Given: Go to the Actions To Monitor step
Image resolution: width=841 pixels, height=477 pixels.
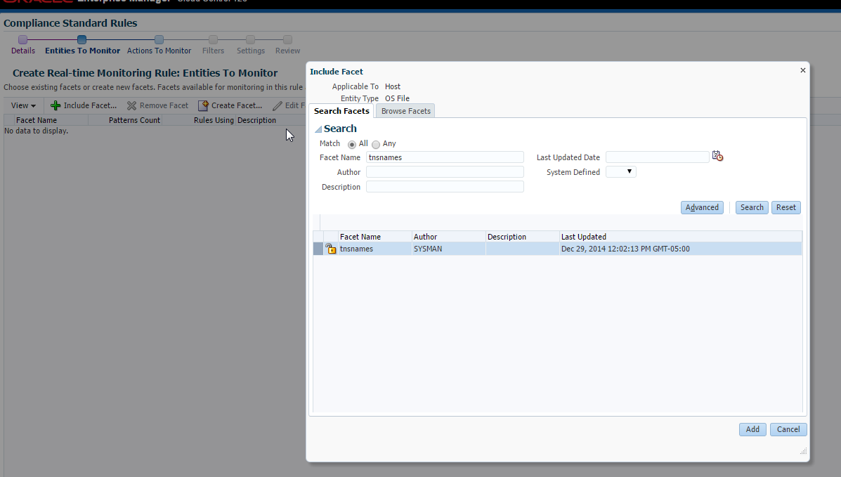Looking at the screenshot, I should tap(159, 46).
